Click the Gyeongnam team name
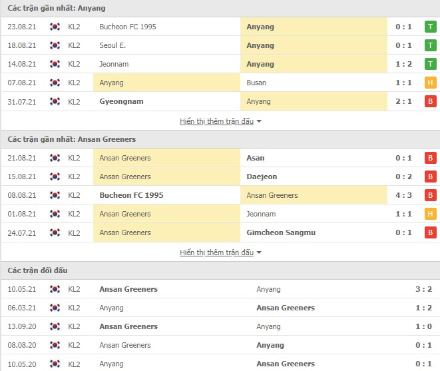440x371 pixels. coord(121,101)
